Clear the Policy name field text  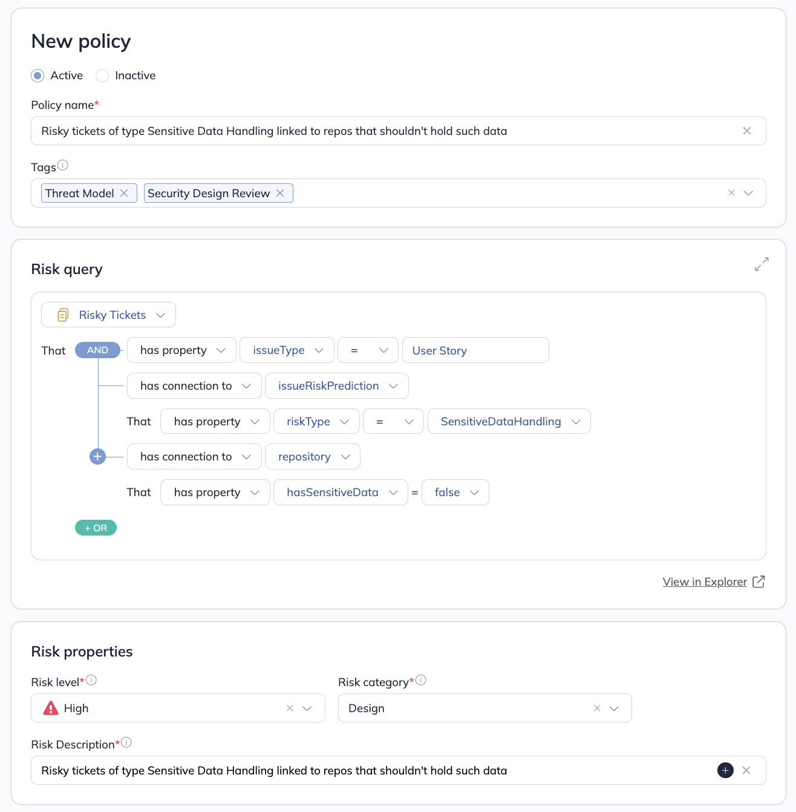(747, 131)
